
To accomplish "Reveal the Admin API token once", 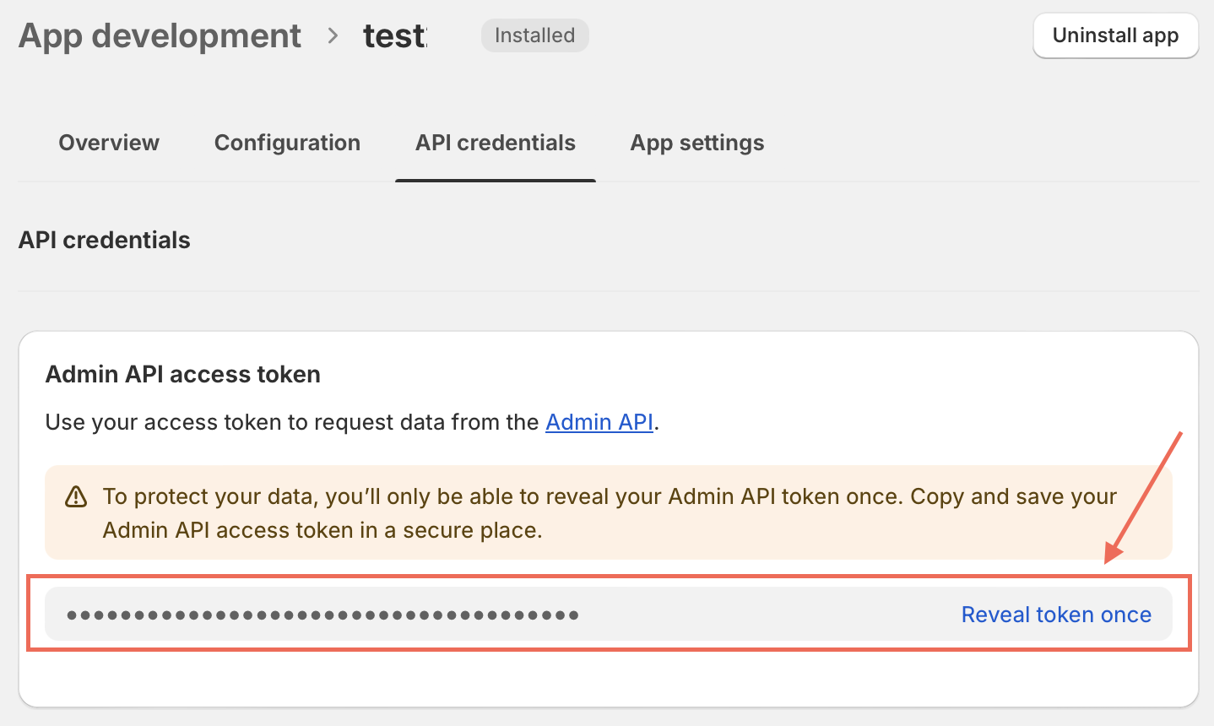I will tap(1055, 615).
